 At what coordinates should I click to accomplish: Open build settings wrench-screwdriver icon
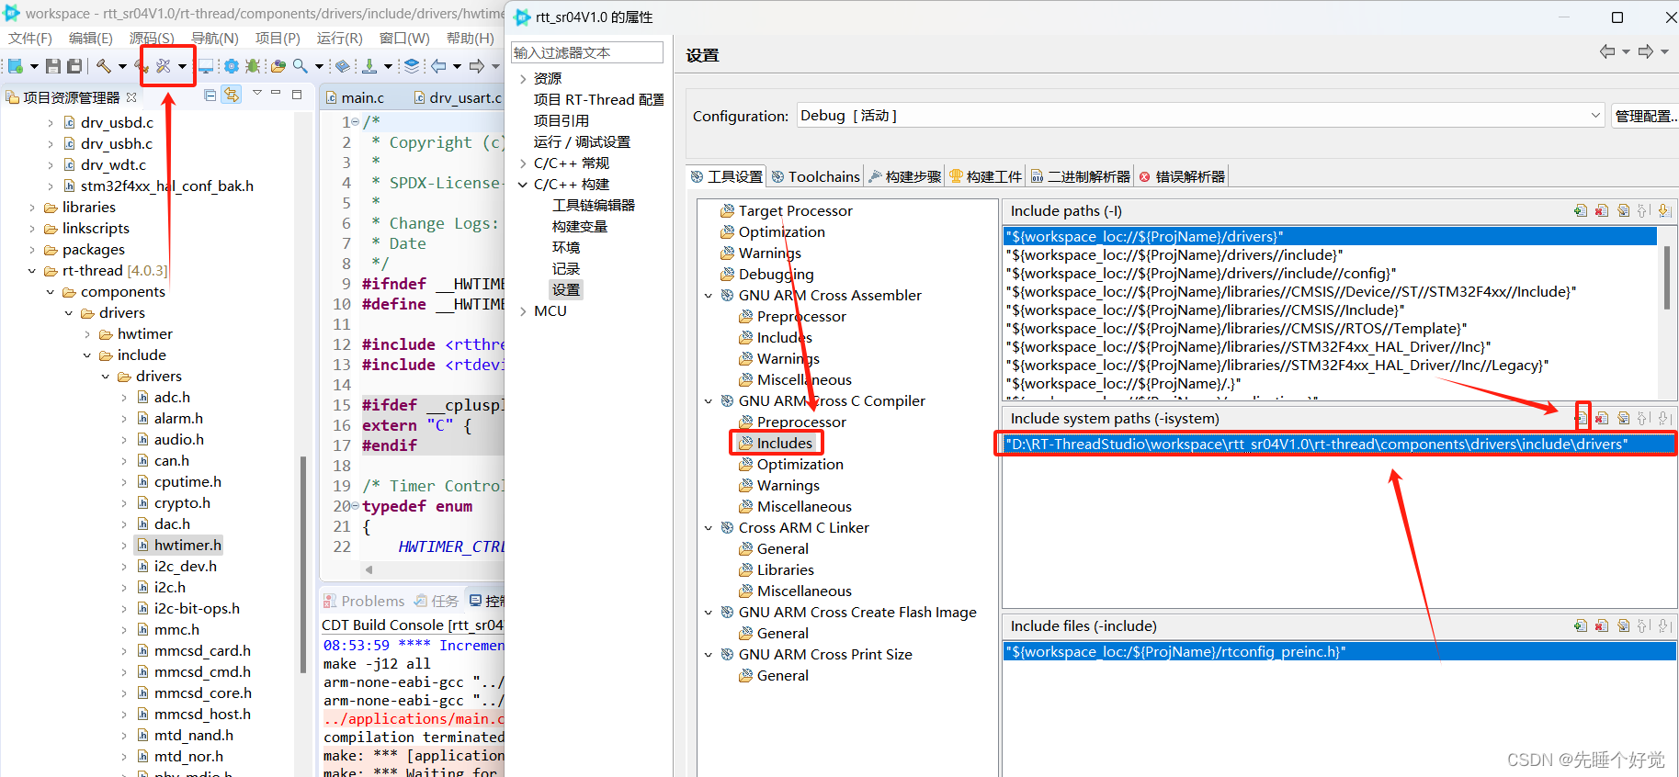164,66
